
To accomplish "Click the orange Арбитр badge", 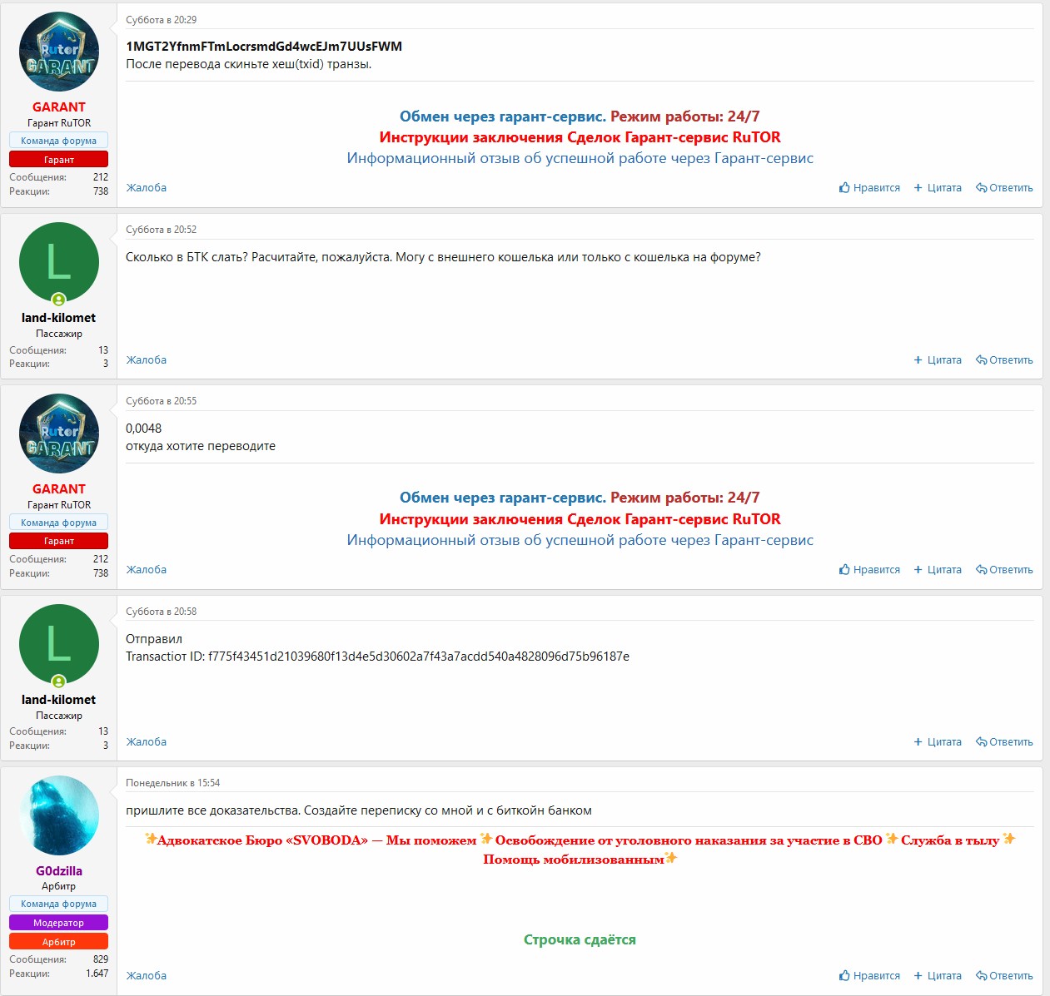I will (59, 942).
